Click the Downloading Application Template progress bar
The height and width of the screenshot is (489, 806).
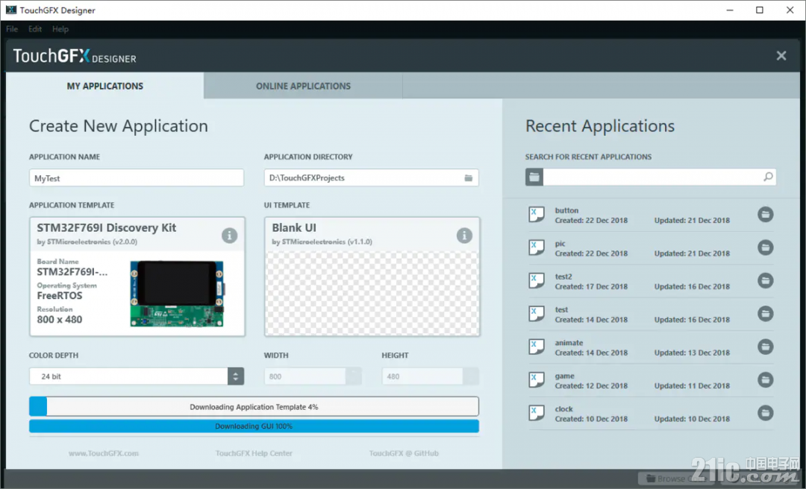pos(254,406)
